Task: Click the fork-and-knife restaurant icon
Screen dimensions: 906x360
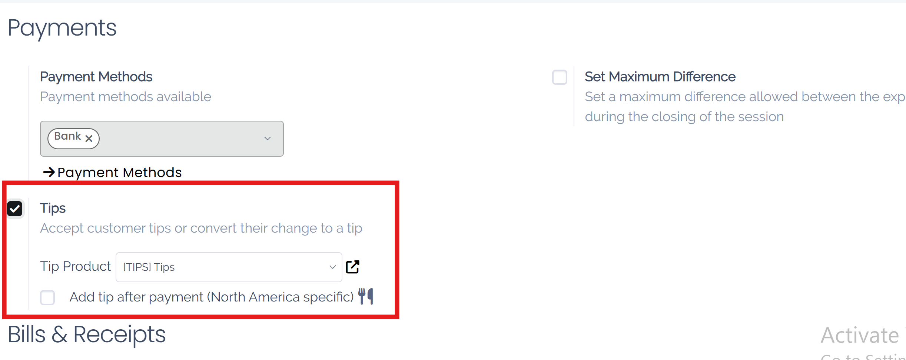Action: tap(366, 296)
